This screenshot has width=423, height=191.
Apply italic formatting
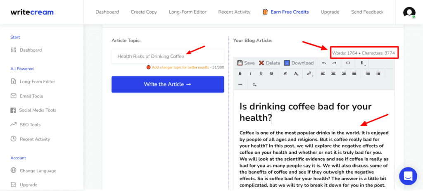pyautogui.click(x=250, y=74)
